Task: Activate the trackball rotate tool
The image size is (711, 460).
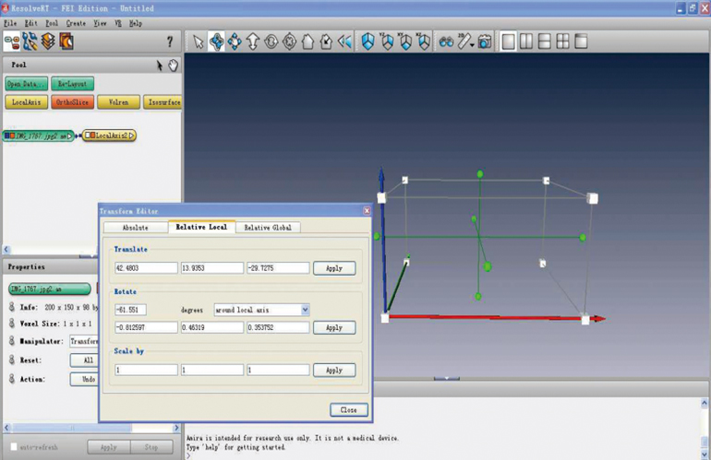Action: click(216, 41)
